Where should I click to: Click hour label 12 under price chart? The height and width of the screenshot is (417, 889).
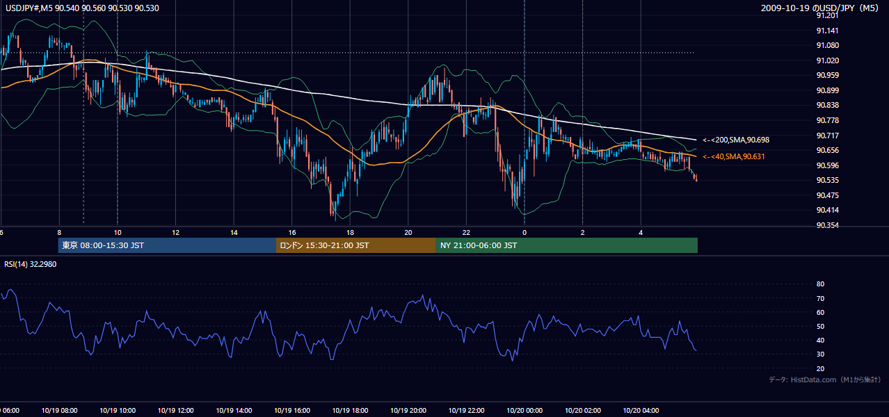coord(175,233)
